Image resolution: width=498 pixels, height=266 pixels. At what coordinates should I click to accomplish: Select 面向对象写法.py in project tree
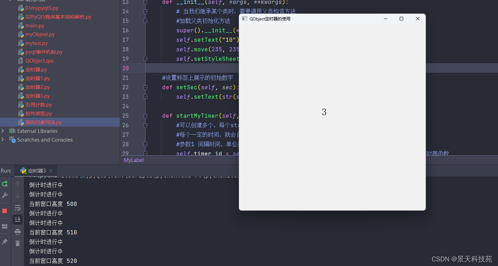(x=60, y=122)
